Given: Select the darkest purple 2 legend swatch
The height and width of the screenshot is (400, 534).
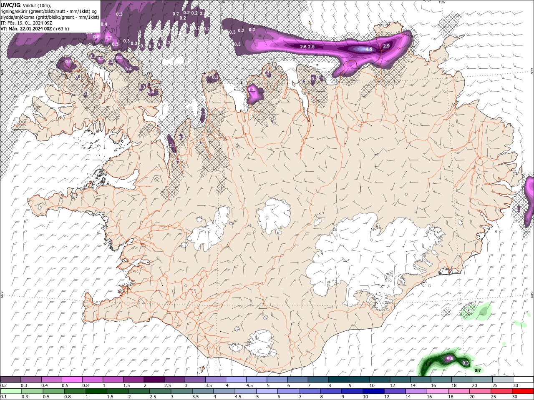Looking at the screenshot, I should [154, 380].
